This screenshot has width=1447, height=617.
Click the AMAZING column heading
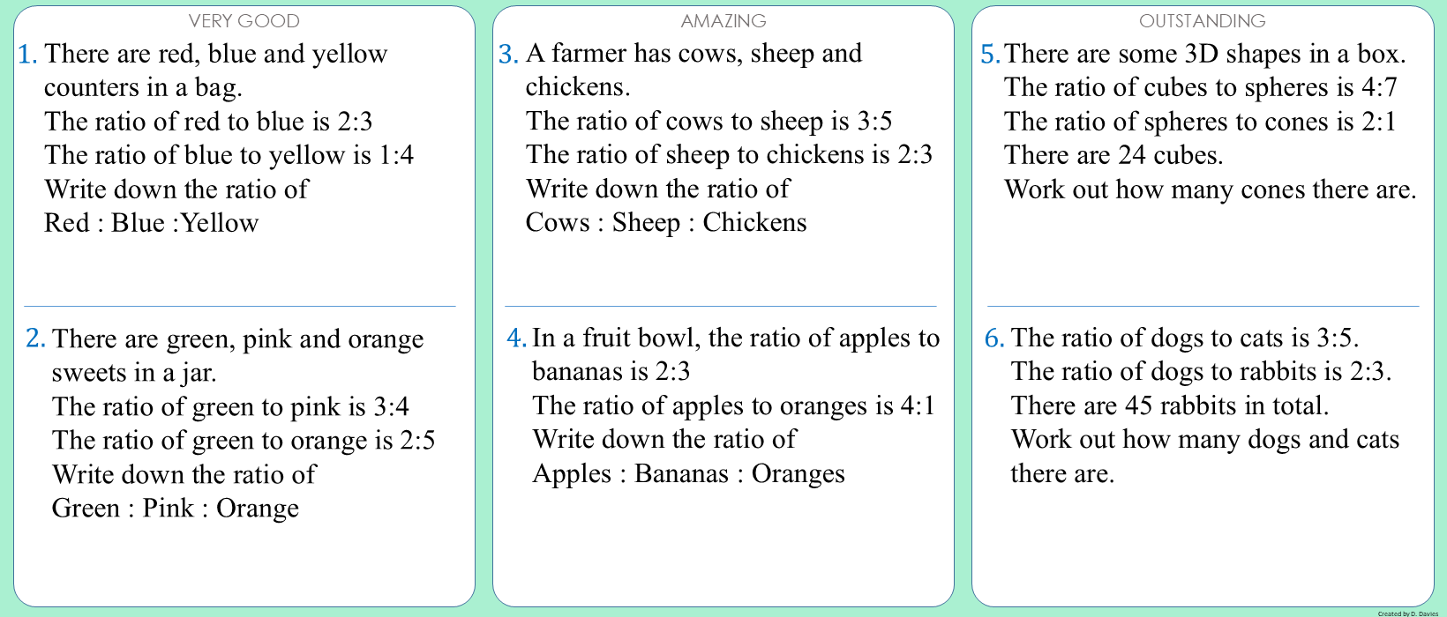click(723, 20)
